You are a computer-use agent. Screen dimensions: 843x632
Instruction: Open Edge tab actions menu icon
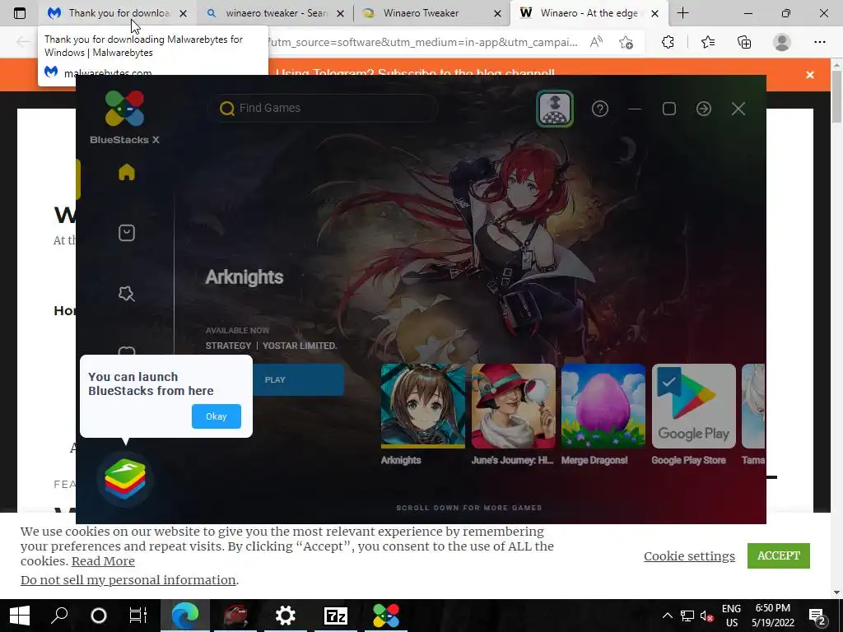pyautogui.click(x=20, y=13)
